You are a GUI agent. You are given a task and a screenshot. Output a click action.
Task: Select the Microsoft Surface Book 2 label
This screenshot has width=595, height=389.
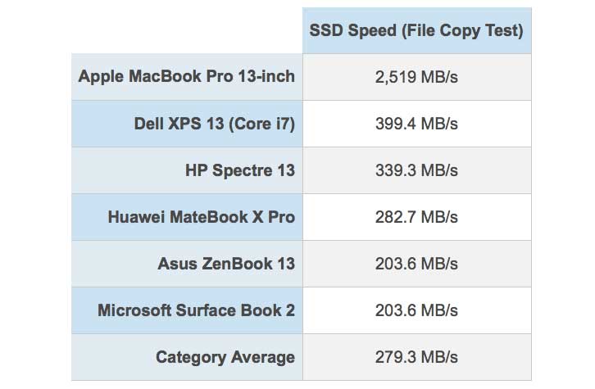[196, 310]
